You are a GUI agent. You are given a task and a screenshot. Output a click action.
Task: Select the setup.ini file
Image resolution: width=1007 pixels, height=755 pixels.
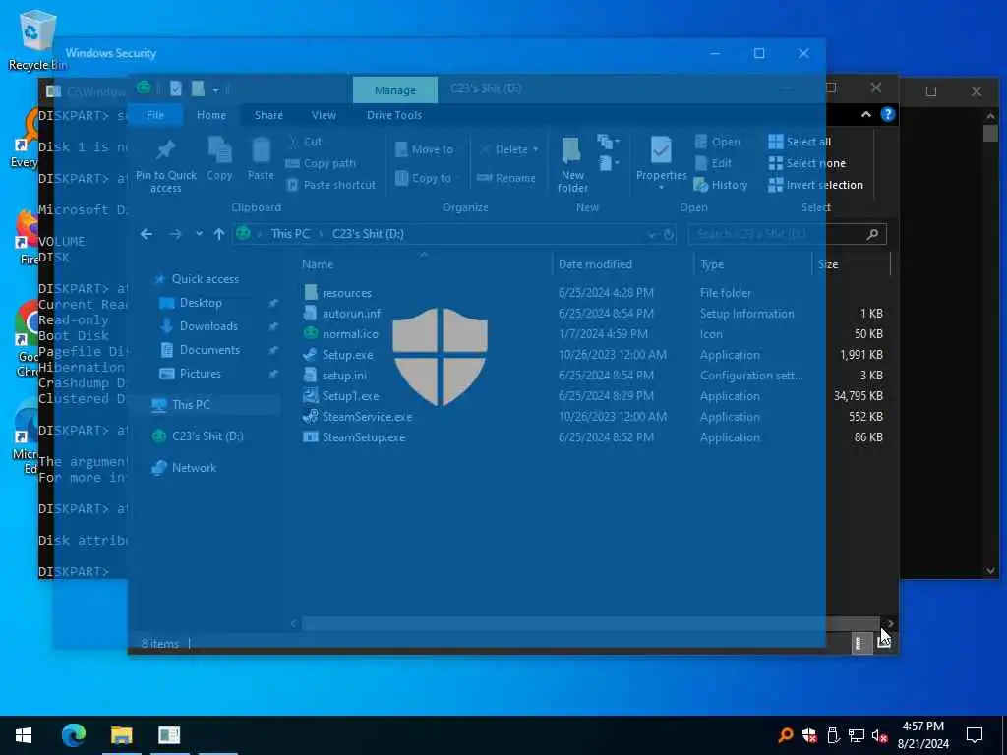344,375
